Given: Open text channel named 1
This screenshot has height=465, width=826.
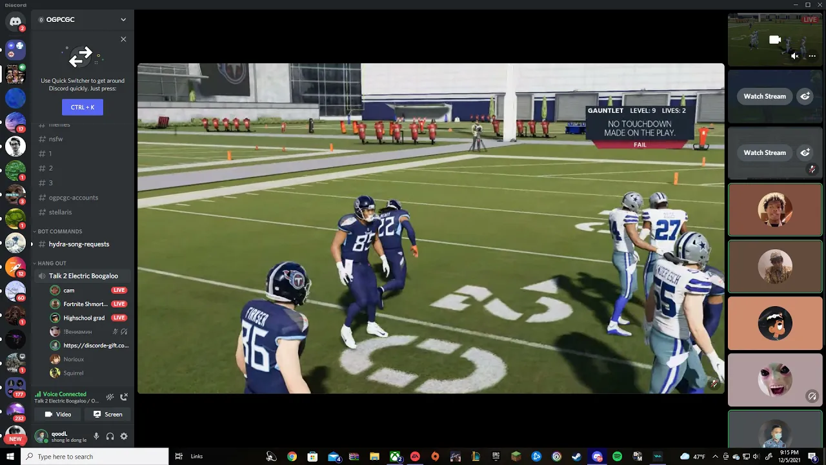Looking at the screenshot, I should click(83, 154).
